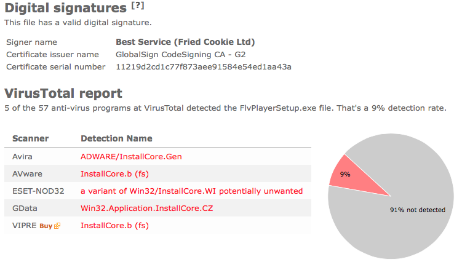The image size is (462, 270).
Task: Select the AVware row's InstallCore.b (fs) detection
Action: (114, 173)
